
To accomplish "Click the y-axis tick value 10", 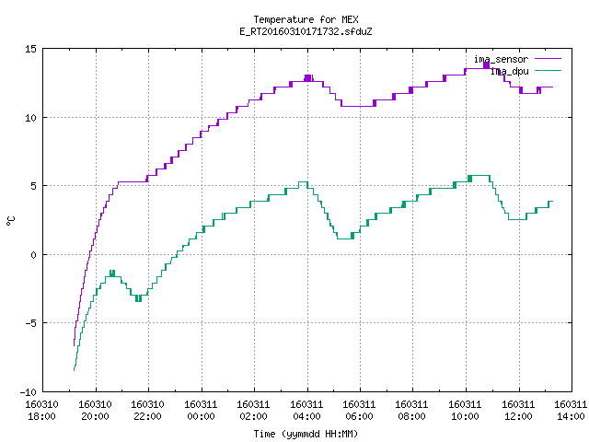I will (x=30, y=118).
